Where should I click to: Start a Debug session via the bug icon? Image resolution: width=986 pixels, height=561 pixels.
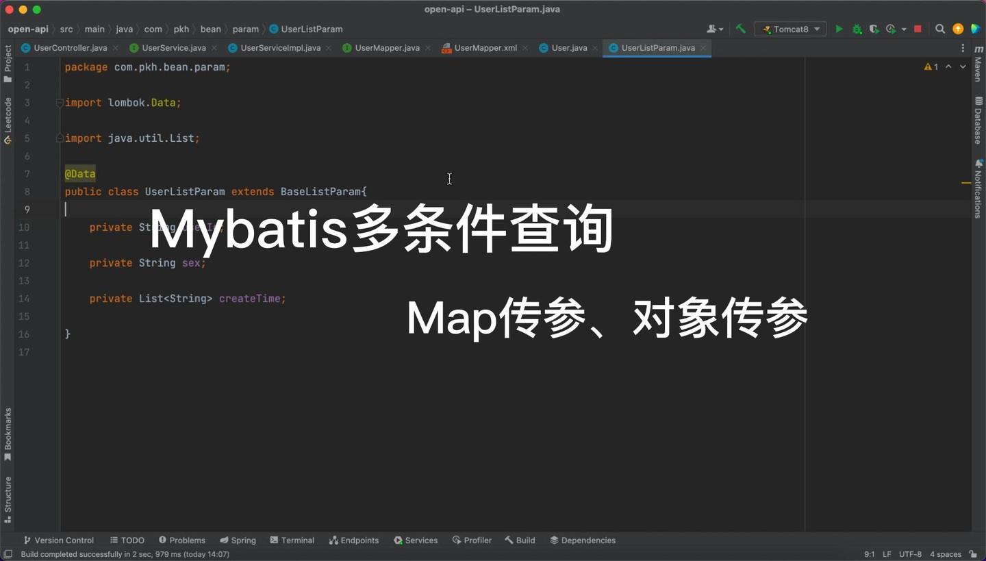click(x=857, y=29)
